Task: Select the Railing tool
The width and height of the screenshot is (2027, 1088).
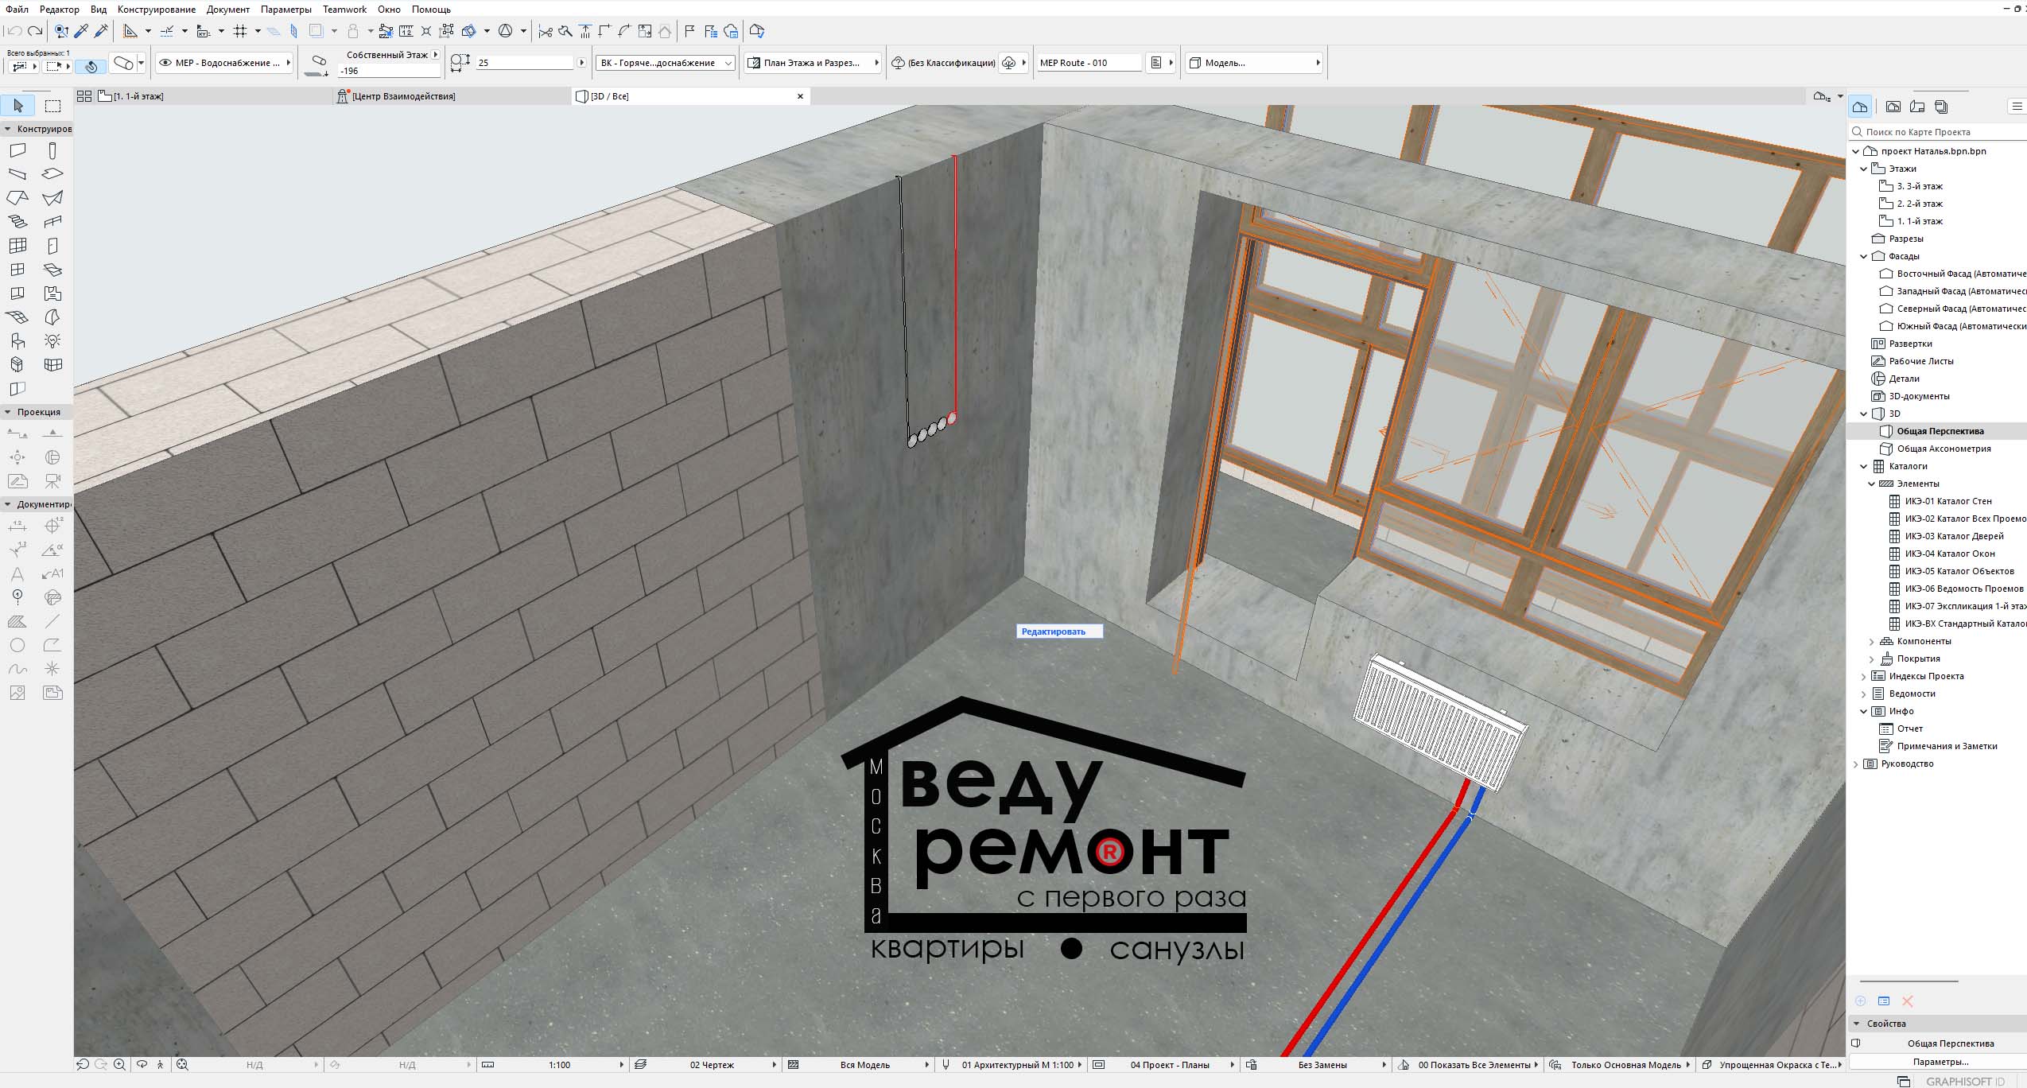Action: pyautogui.click(x=52, y=222)
